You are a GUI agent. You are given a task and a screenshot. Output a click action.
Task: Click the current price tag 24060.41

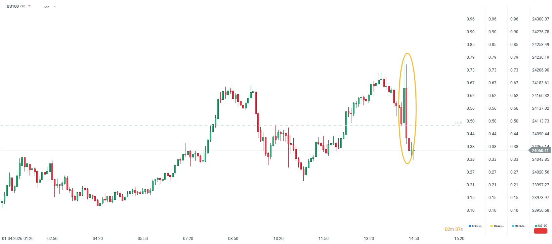(540, 151)
